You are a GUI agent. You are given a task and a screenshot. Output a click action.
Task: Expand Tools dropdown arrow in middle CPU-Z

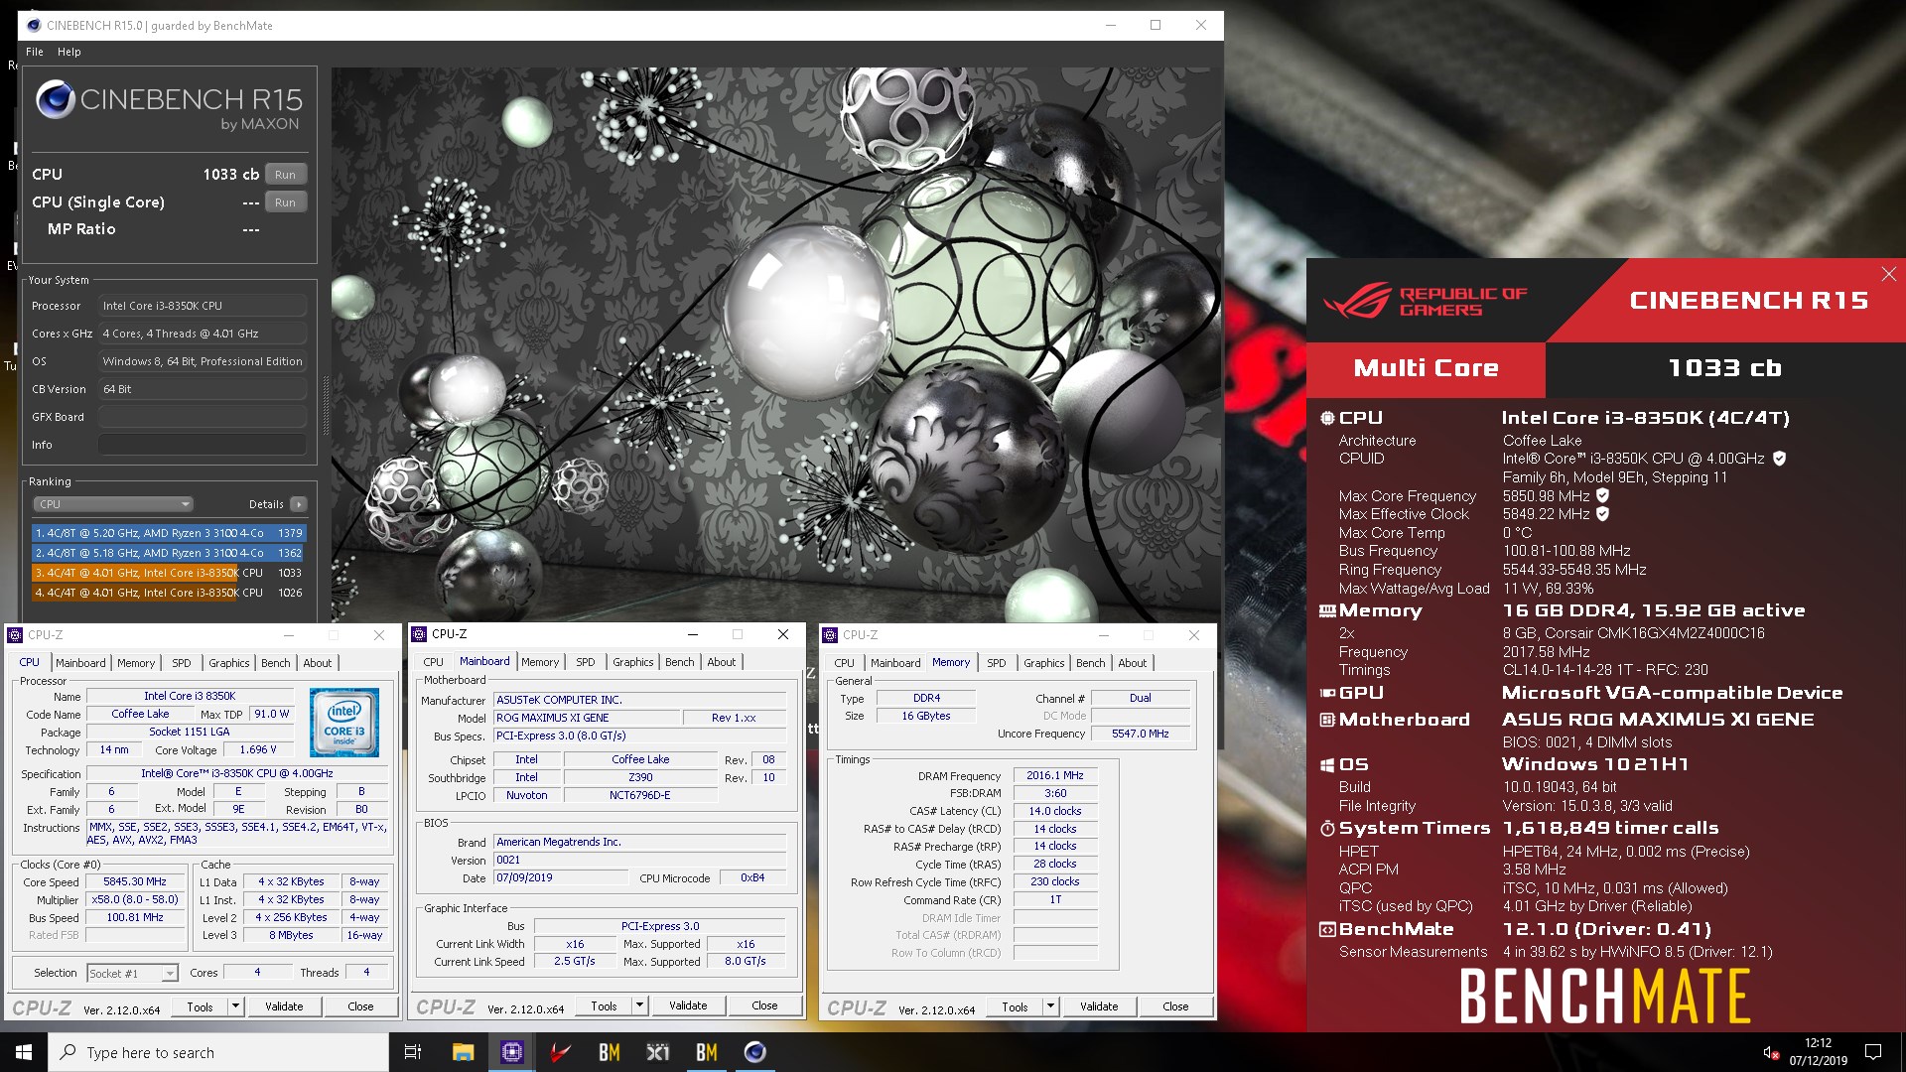click(640, 1005)
